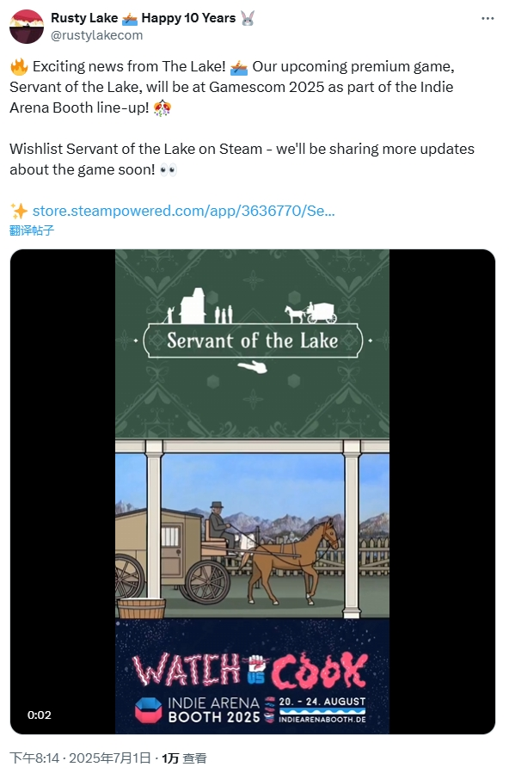Click 翻译帖子 to translate the post
The image size is (509, 773).
pos(32,230)
